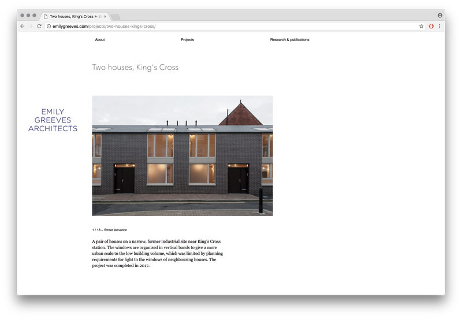Bookmark this page with the star icon
The image size is (462, 319).
(x=422, y=26)
